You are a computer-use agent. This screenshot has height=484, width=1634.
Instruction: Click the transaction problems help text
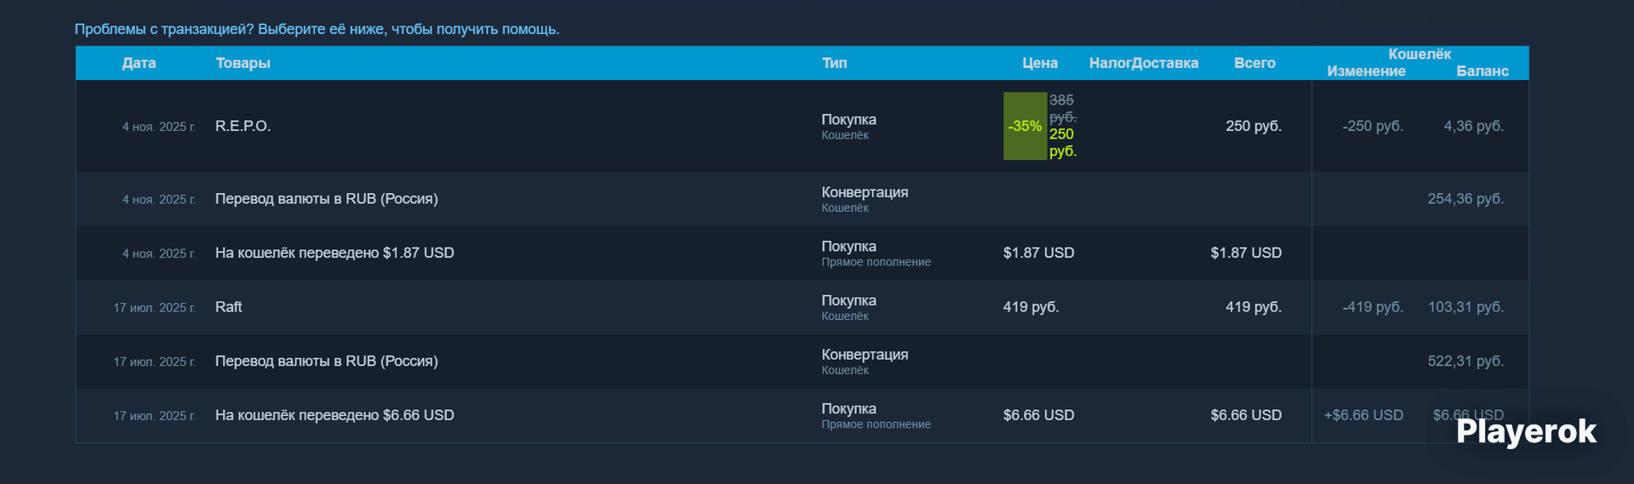317,29
